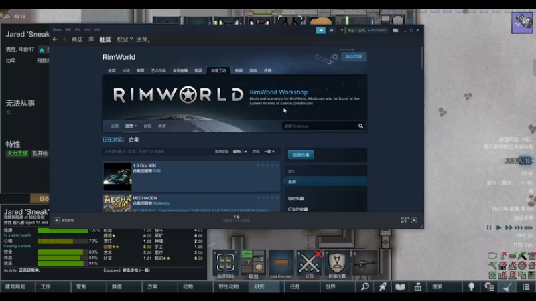Click the 防御位置 shield gizmo
Image resolution: width=536 pixels, height=301 pixels.
click(x=337, y=262)
